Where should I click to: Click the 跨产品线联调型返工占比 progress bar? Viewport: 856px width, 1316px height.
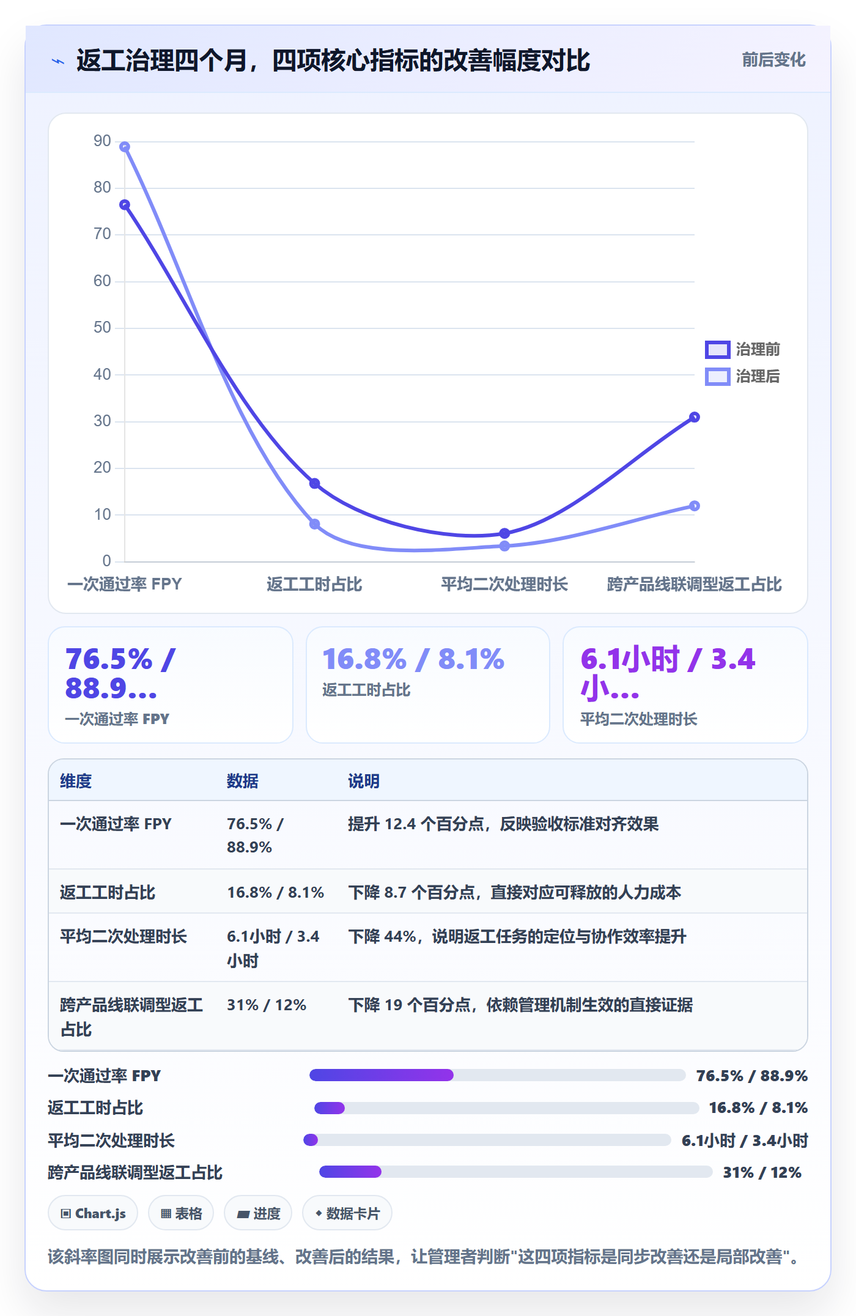click(x=515, y=1172)
